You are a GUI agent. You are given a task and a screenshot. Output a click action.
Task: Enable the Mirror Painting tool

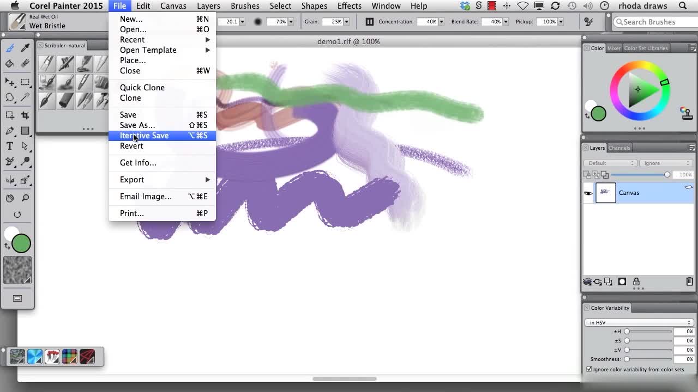(x=10, y=180)
